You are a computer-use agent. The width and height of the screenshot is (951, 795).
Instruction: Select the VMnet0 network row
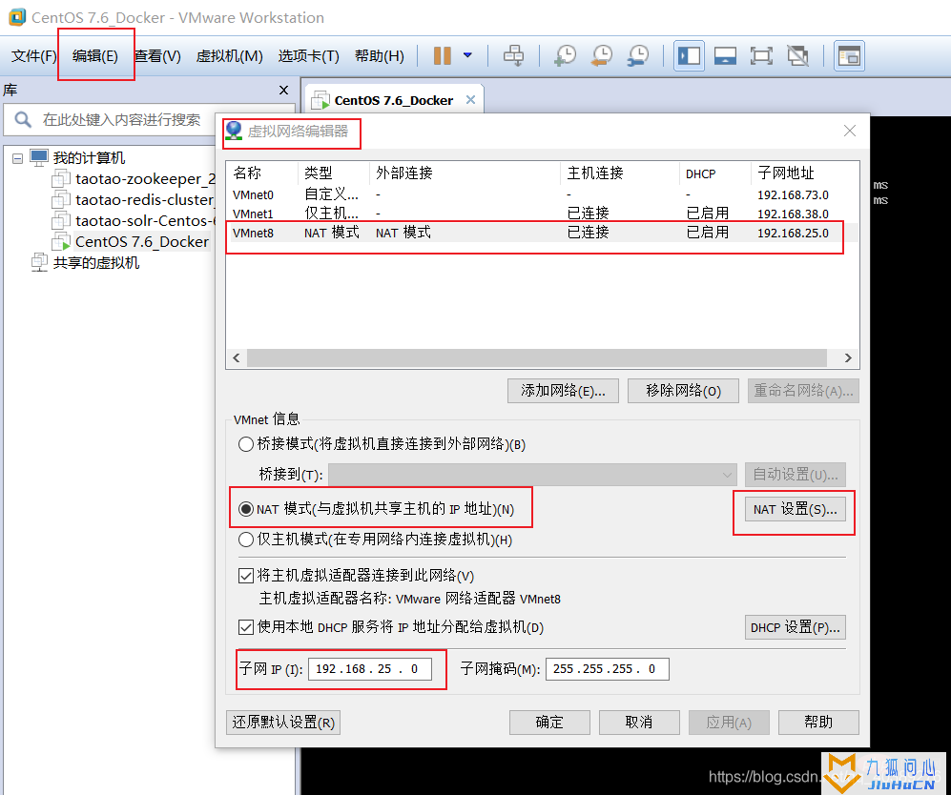(x=542, y=194)
